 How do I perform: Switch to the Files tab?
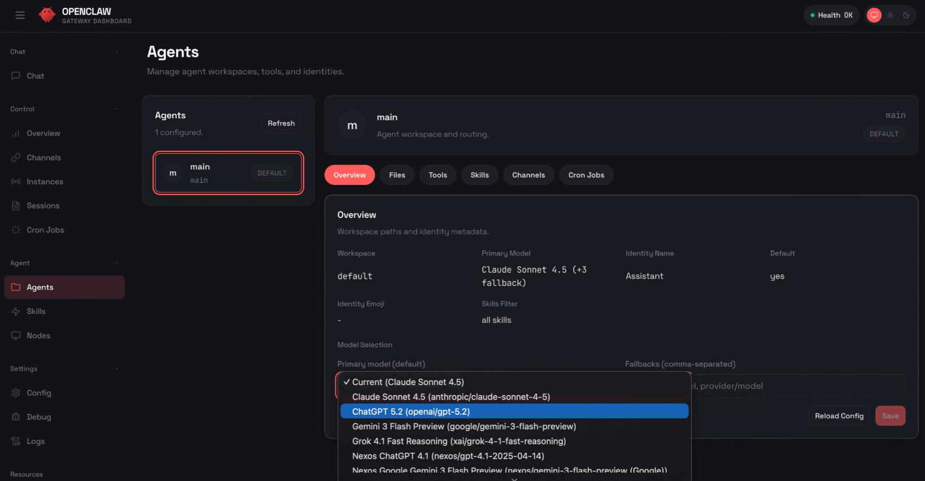(397, 175)
